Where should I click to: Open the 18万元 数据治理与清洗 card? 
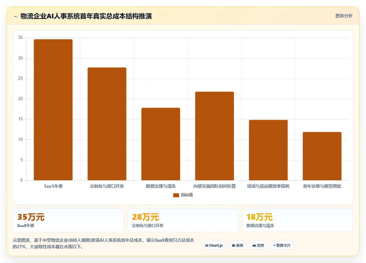(x=298, y=220)
